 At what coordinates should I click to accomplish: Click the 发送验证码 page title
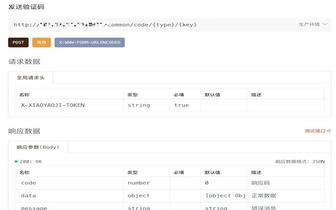26,7
